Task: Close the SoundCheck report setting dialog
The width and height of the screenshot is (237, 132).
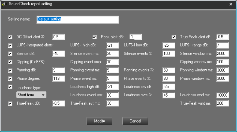Action: (231, 4)
